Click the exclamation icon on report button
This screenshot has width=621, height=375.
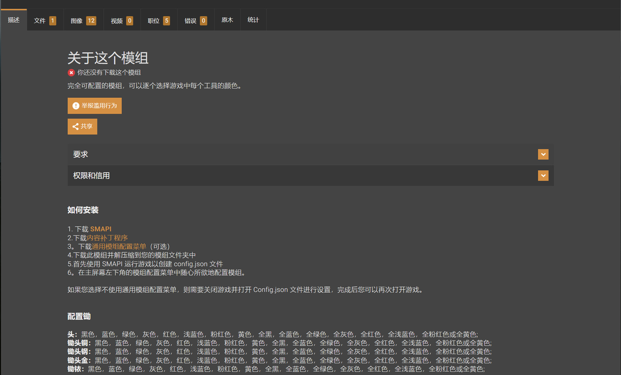[x=76, y=106]
